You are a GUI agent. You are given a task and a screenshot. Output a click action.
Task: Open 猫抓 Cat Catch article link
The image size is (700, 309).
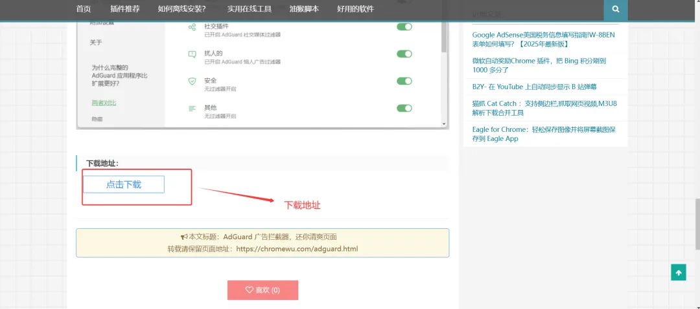[x=544, y=108]
